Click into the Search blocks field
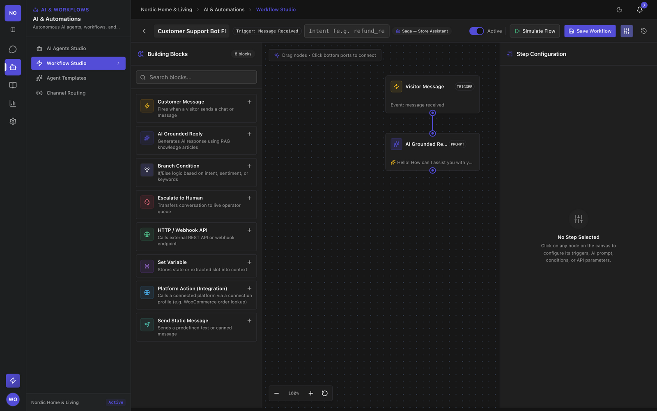The width and height of the screenshot is (657, 411). pyautogui.click(x=196, y=77)
